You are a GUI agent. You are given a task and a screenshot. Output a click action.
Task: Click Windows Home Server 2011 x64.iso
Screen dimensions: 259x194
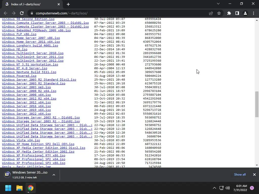click(31, 42)
